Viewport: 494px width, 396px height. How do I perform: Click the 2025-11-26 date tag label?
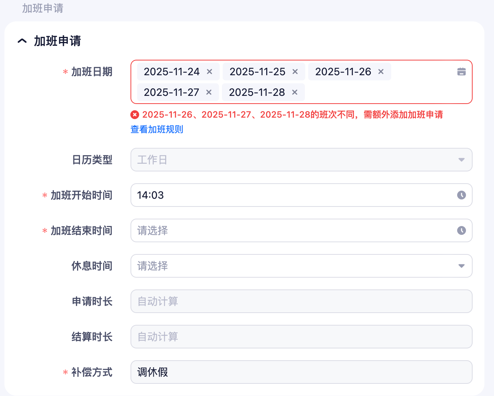pyautogui.click(x=343, y=72)
